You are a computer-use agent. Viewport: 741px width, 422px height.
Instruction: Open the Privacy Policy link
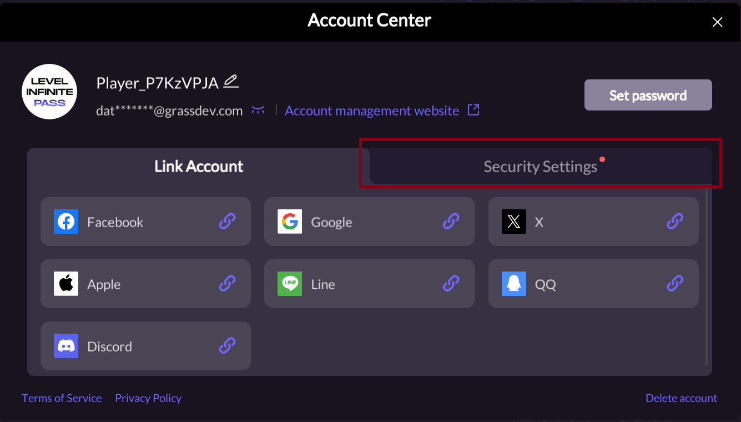(148, 398)
